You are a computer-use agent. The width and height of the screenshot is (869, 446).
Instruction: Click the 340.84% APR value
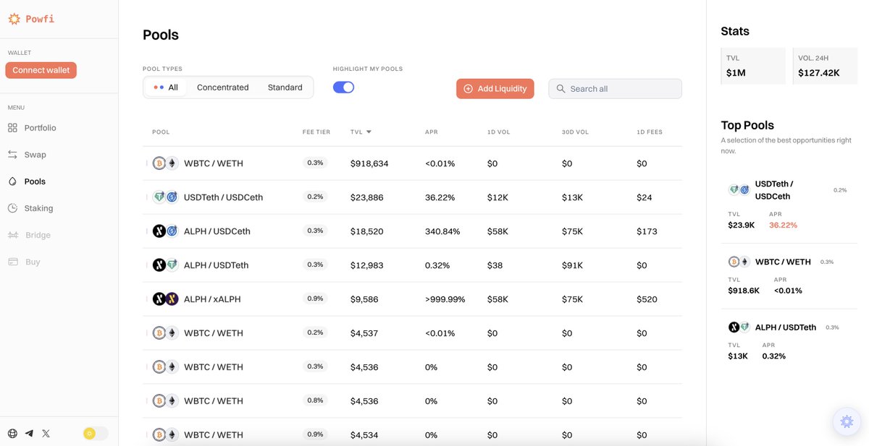tap(442, 231)
